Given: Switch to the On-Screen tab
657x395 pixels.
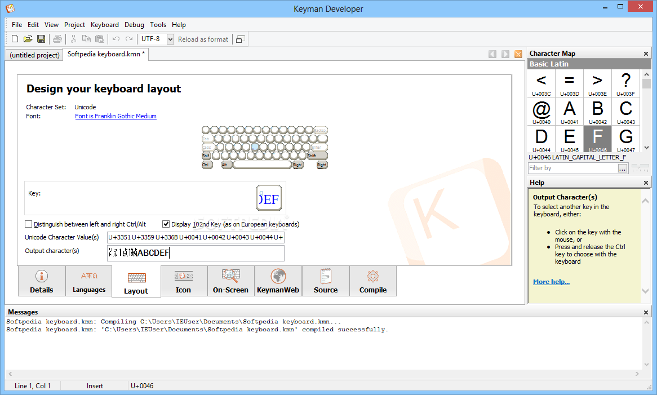Looking at the screenshot, I should click(230, 281).
